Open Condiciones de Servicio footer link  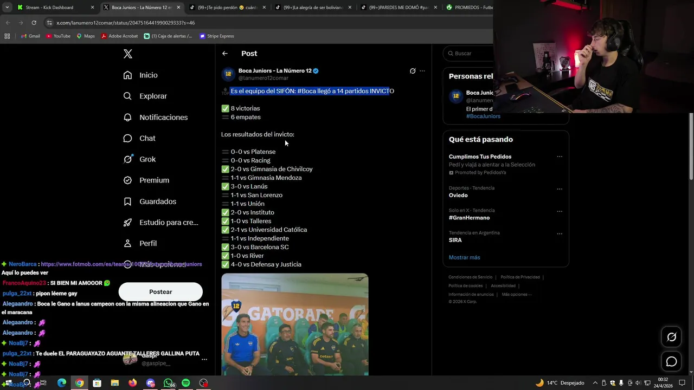tap(471, 277)
